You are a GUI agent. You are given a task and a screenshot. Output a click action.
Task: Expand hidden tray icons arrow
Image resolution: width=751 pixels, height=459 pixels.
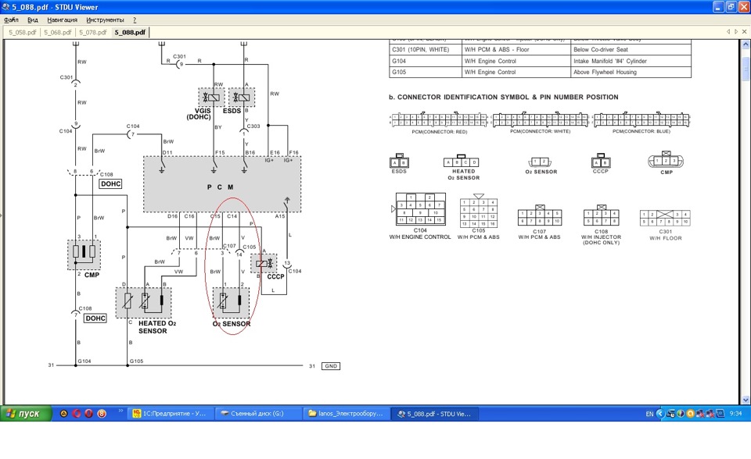click(660, 414)
